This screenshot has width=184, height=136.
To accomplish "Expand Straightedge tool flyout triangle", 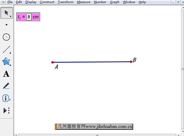I will click(x=10, y=53).
